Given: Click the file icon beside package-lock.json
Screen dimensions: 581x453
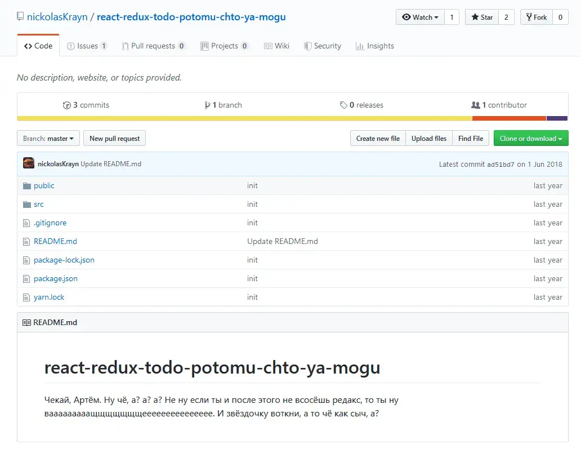Looking at the screenshot, I should coord(26,260).
